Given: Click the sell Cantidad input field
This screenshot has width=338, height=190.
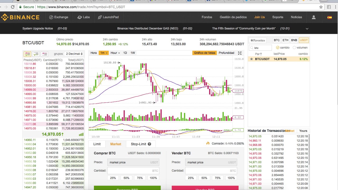Looking at the screenshot, I should click(211, 170).
